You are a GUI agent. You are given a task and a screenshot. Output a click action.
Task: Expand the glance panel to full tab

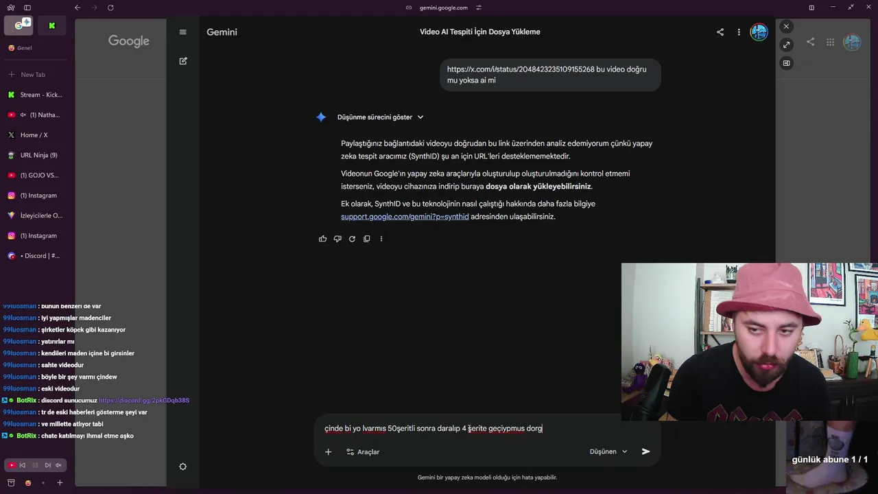pyautogui.click(x=786, y=45)
